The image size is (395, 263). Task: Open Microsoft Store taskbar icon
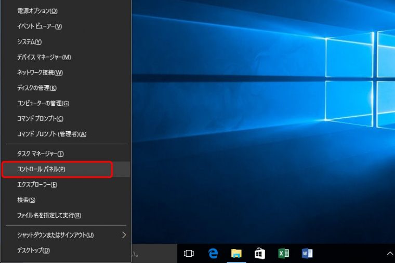(x=260, y=254)
